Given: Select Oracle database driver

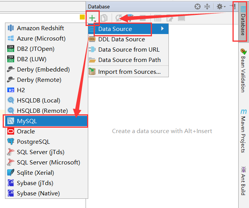Looking at the screenshot, I should coord(46,132).
